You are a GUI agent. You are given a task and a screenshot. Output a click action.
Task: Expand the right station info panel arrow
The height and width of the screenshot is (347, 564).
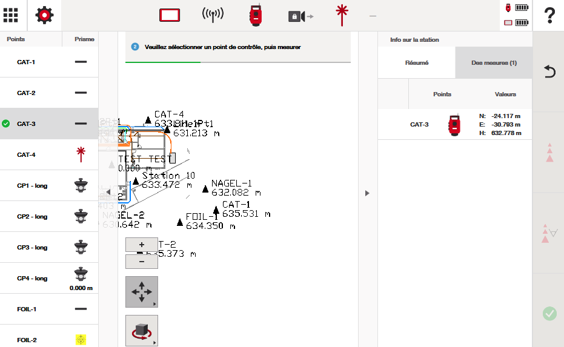click(x=367, y=193)
